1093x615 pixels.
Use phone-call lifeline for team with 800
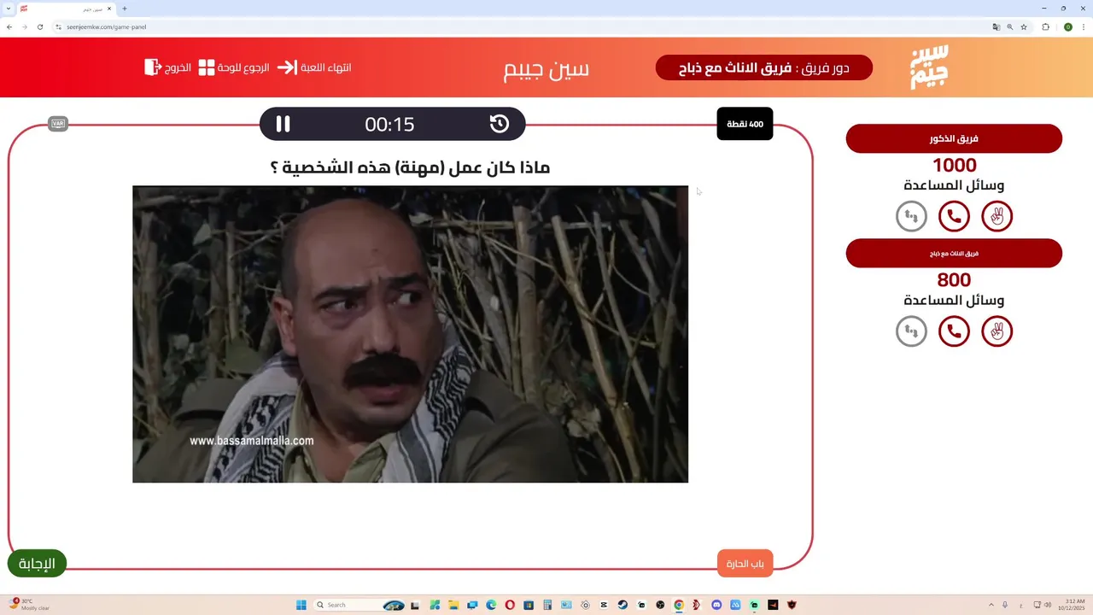pos(954,331)
